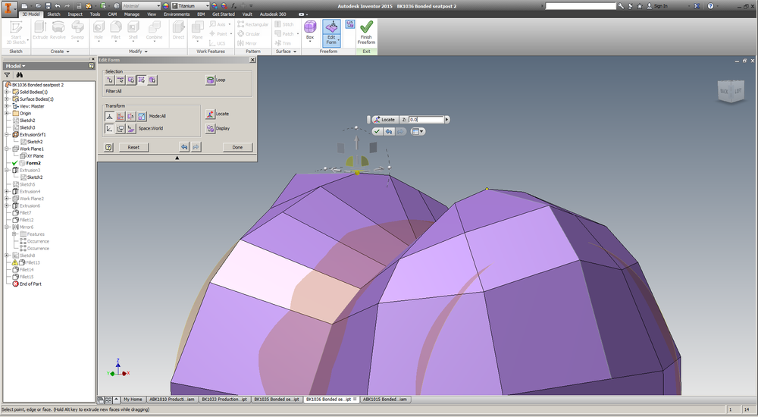Enable the View space button
Viewport: 758px width, 417px height.
click(121, 129)
